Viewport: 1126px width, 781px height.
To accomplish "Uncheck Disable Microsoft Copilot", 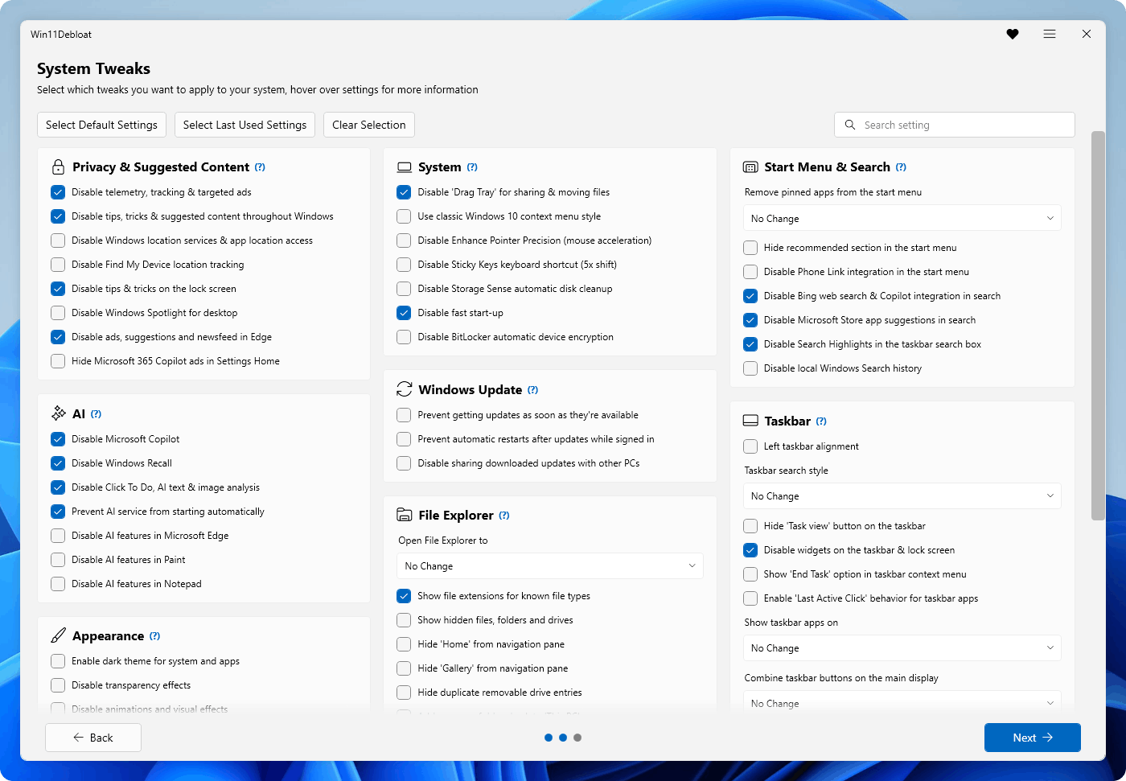I will point(58,438).
